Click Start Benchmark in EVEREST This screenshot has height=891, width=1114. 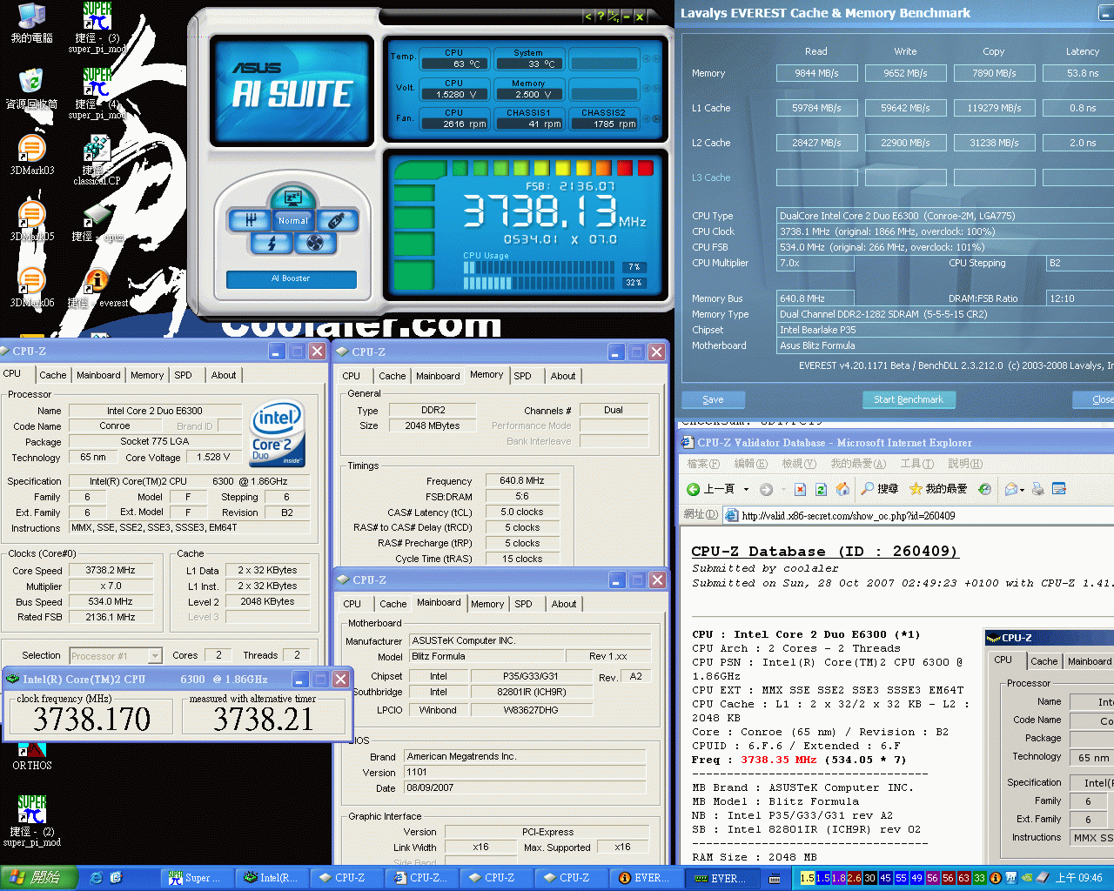[x=909, y=399]
